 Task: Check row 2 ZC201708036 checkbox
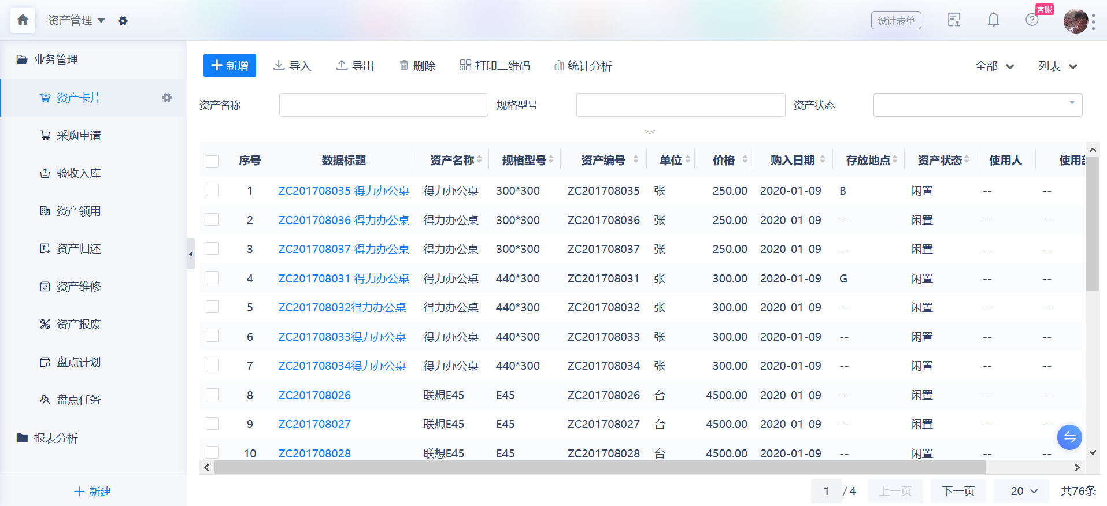(212, 219)
